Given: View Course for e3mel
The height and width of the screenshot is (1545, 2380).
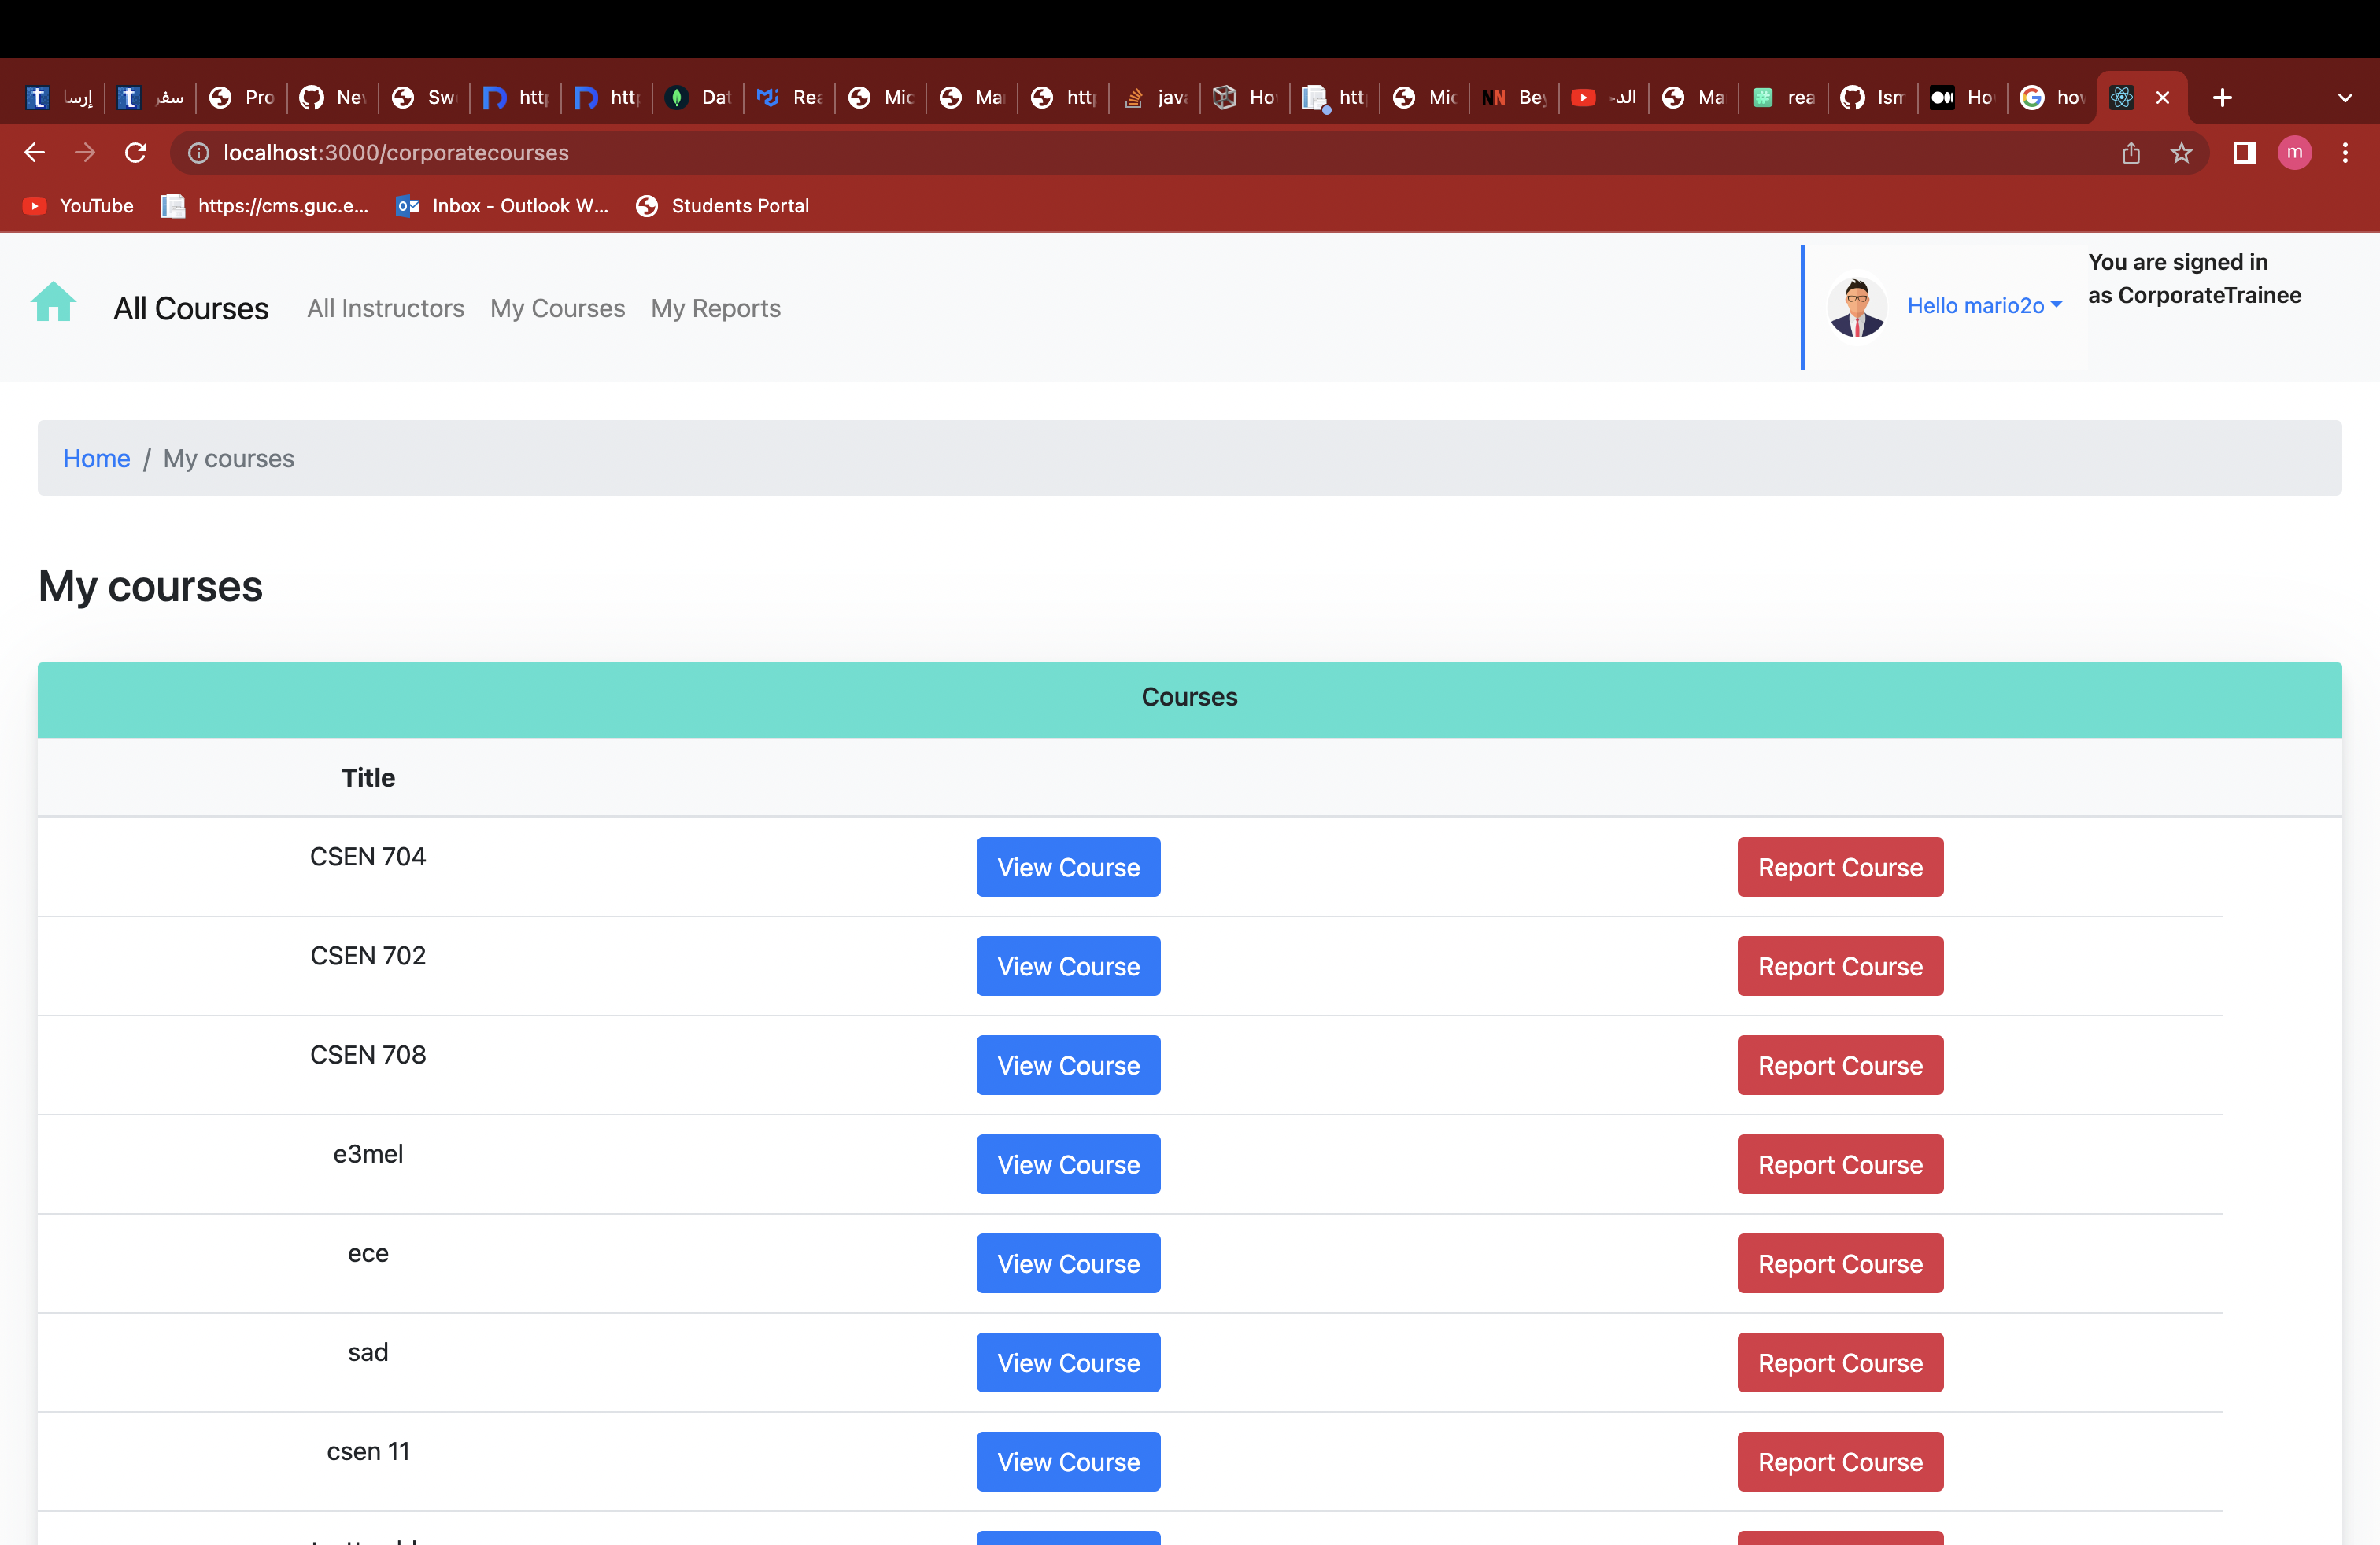Looking at the screenshot, I should tap(1068, 1163).
